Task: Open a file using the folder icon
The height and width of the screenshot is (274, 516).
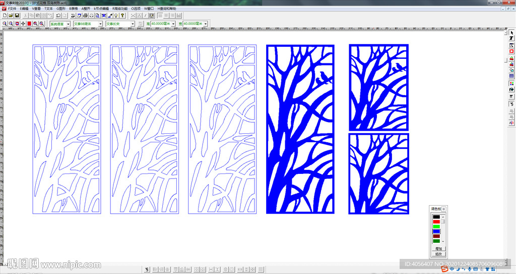Action: coord(11,16)
